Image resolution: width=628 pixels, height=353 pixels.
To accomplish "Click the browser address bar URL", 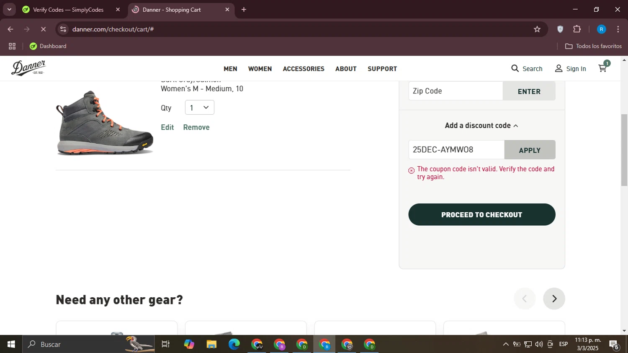I will [x=113, y=29].
